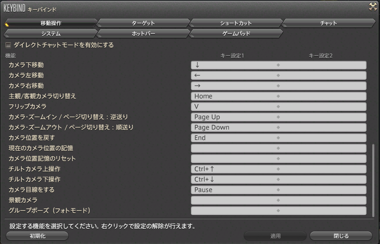Select key setting 2 for カメラ･ズームアウト
This screenshot has width=380, height=244.
(x=322, y=127)
